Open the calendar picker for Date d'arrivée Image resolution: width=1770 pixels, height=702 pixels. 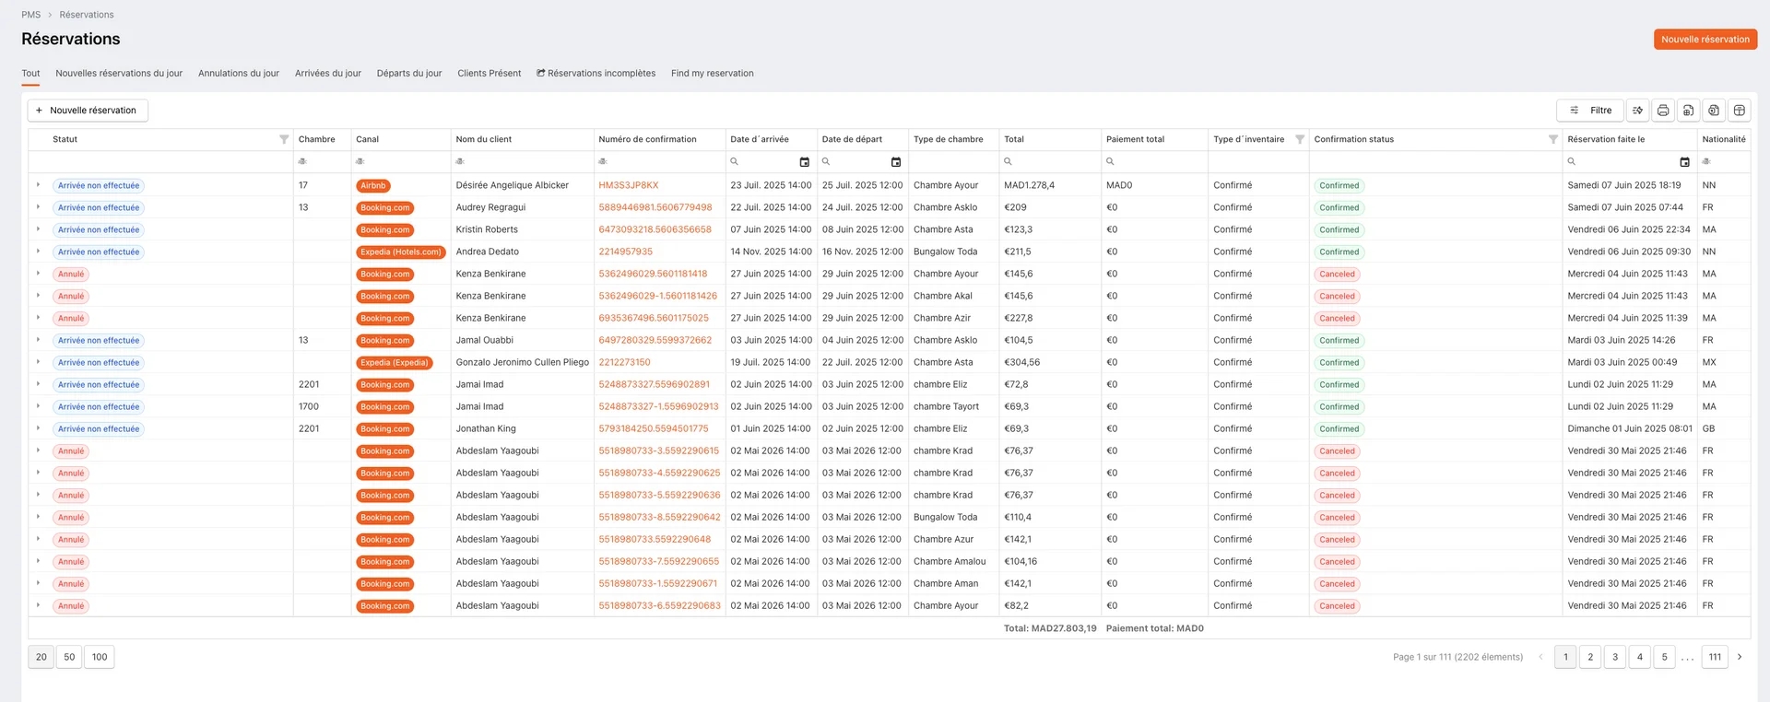click(804, 162)
